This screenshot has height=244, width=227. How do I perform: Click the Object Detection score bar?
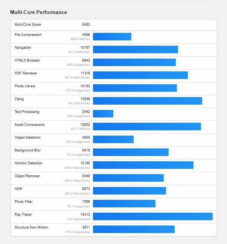113,139
